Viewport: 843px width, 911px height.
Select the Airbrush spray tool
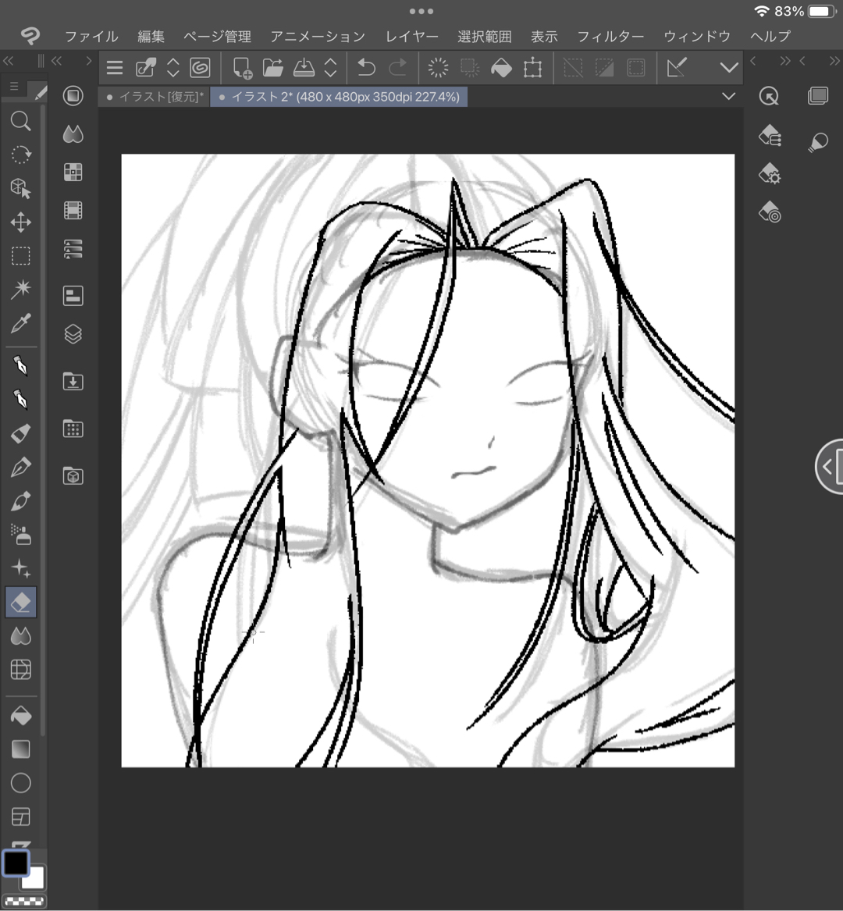click(x=21, y=535)
